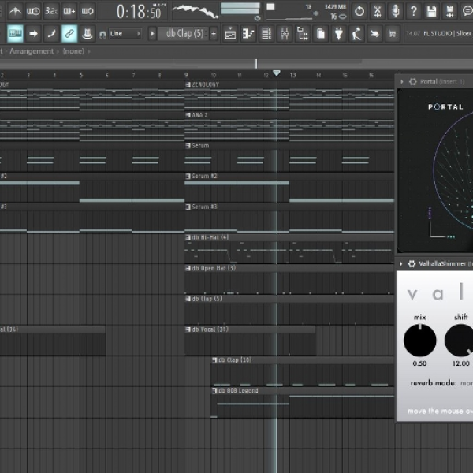Click the microphone one-click recording icon
Viewport: 473px width, 473px height.
396,11
